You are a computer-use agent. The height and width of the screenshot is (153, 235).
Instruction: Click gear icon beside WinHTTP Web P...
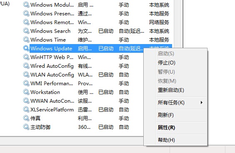click(x=26, y=57)
